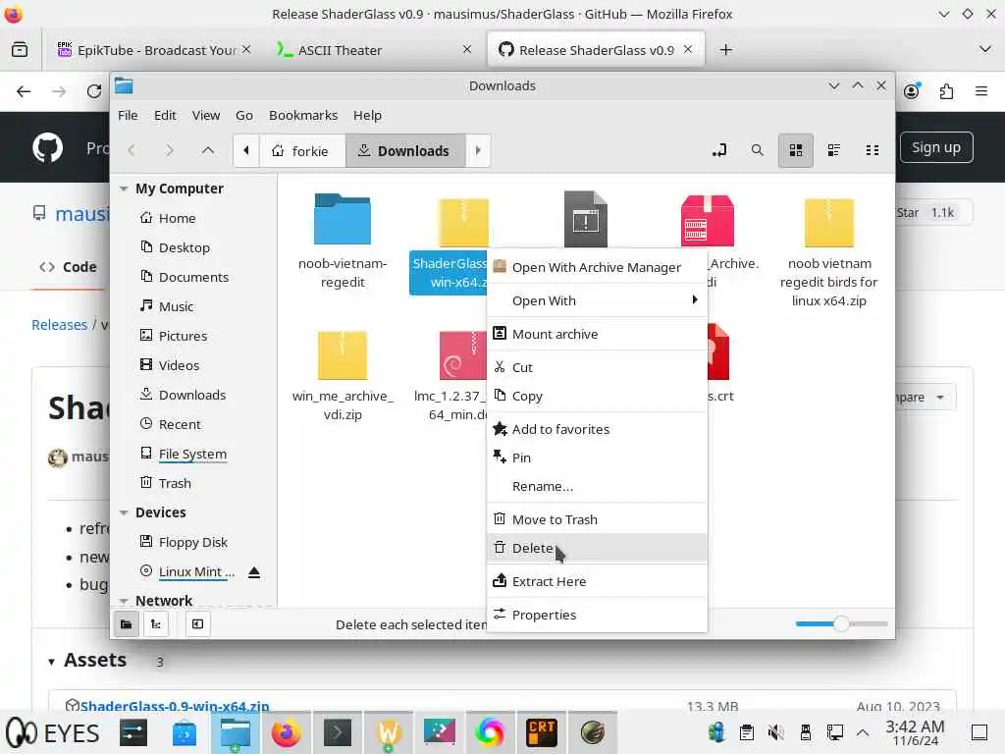Switch to compact view in file manager

click(873, 150)
